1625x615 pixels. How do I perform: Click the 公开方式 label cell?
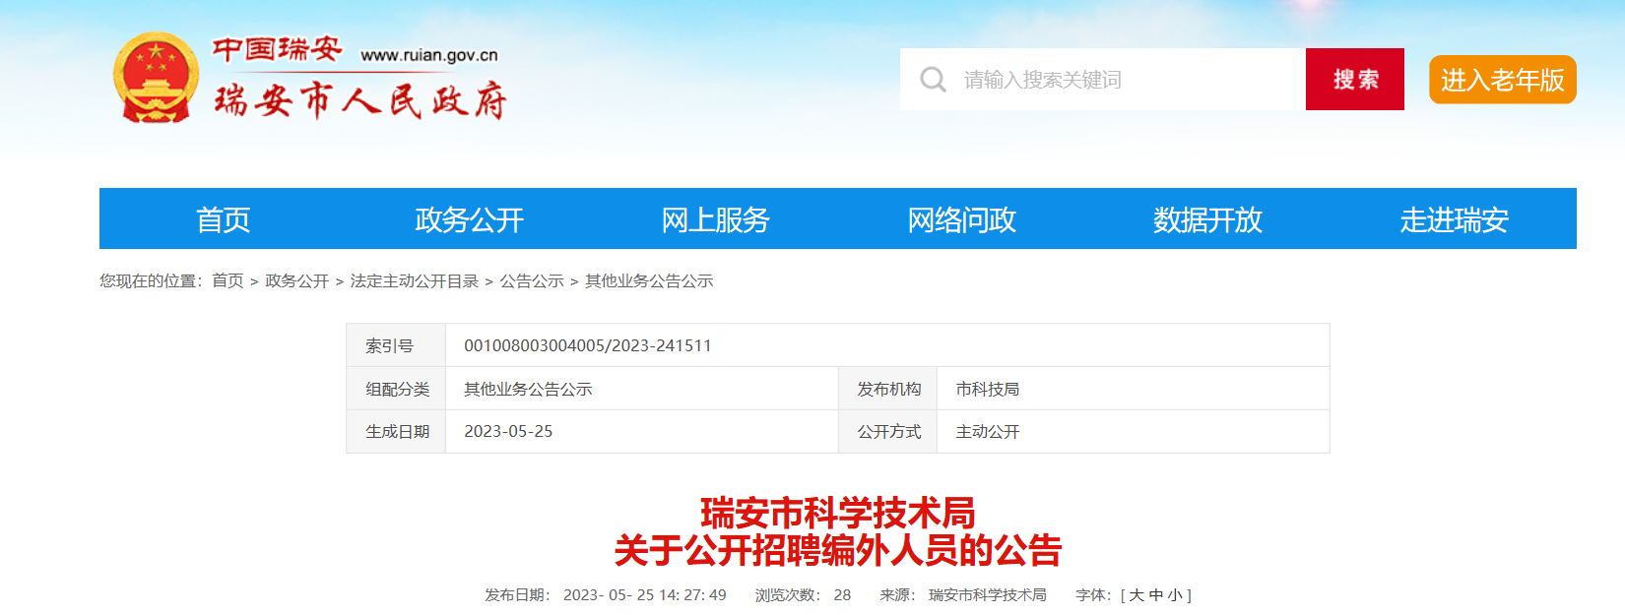(x=888, y=431)
